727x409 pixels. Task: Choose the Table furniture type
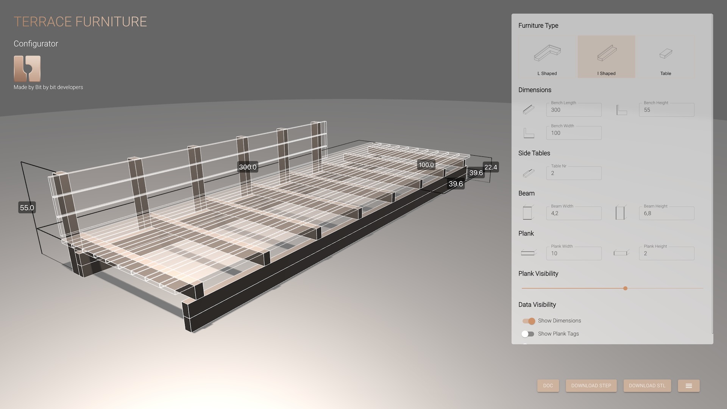pyautogui.click(x=666, y=57)
